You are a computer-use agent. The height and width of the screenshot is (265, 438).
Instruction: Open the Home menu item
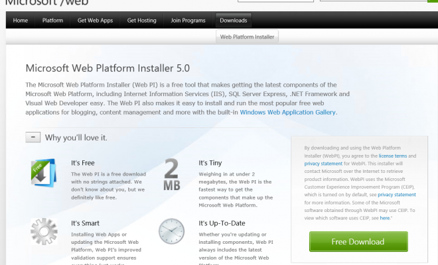coord(21,21)
